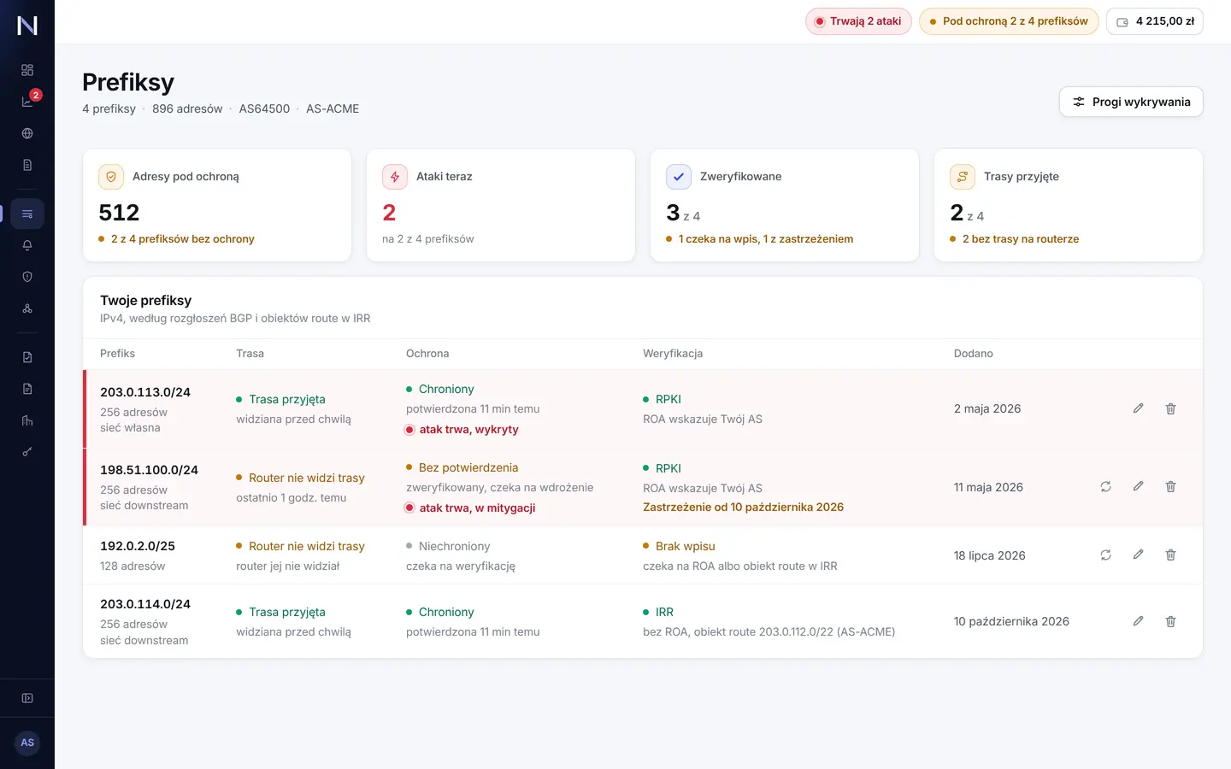Click the 'Trwają 2 ataki' status pill
1231x769 pixels.
pos(858,21)
